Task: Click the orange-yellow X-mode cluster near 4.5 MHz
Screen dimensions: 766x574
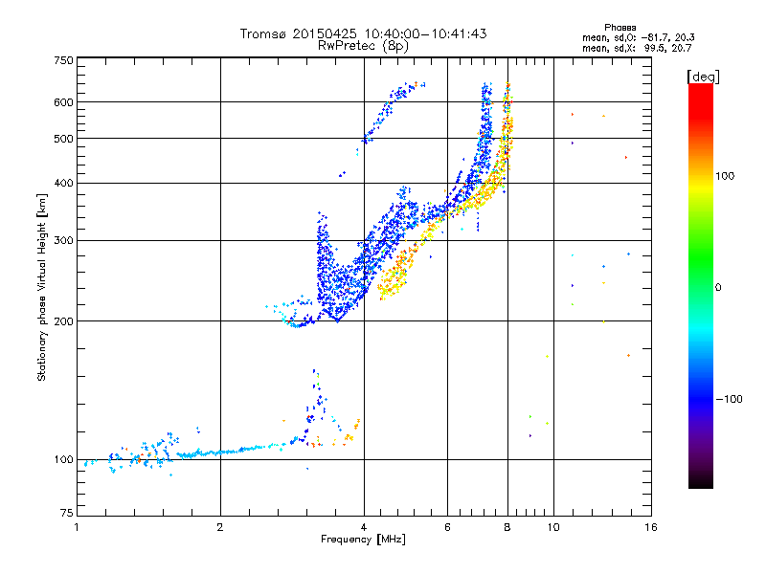Action: pos(395,276)
